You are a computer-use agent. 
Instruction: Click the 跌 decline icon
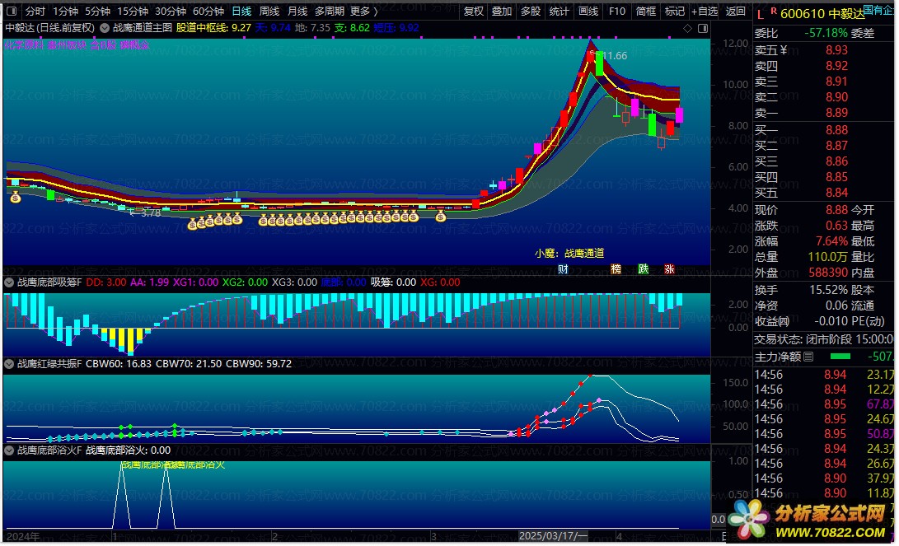pos(644,269)
